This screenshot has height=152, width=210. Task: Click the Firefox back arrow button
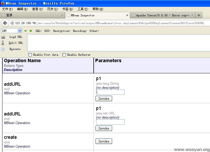5,23
